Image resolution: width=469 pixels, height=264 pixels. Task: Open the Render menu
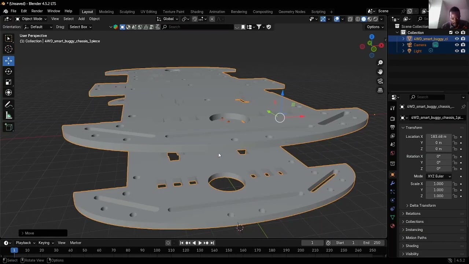coord(37,11)
